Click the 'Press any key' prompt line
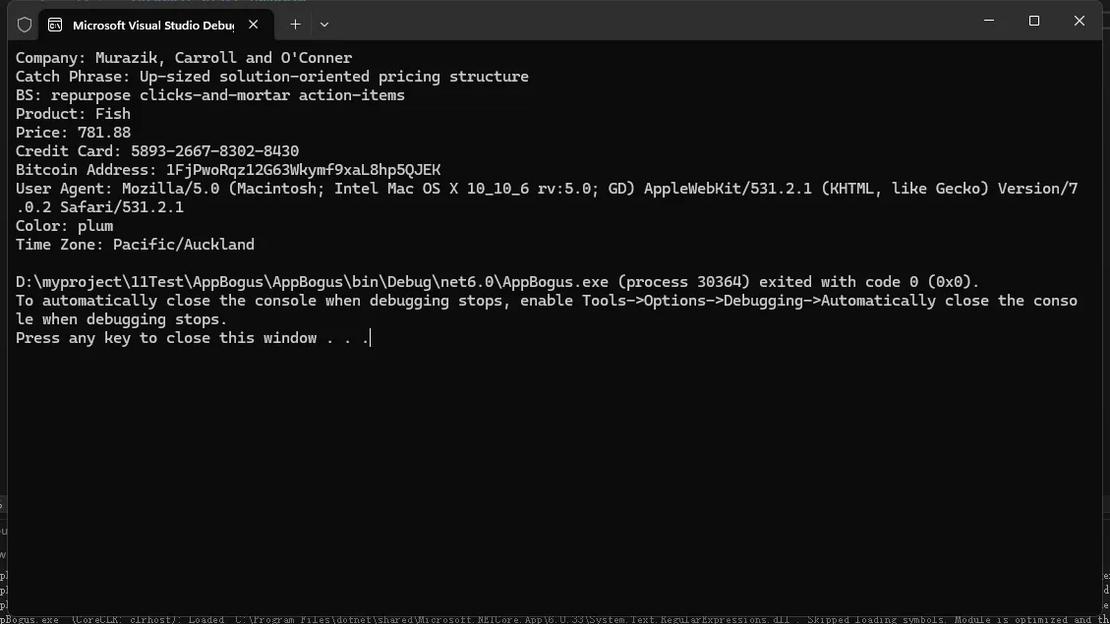Image resolution: width=1110 pixels, height=624 pixels. coord(193,338)
